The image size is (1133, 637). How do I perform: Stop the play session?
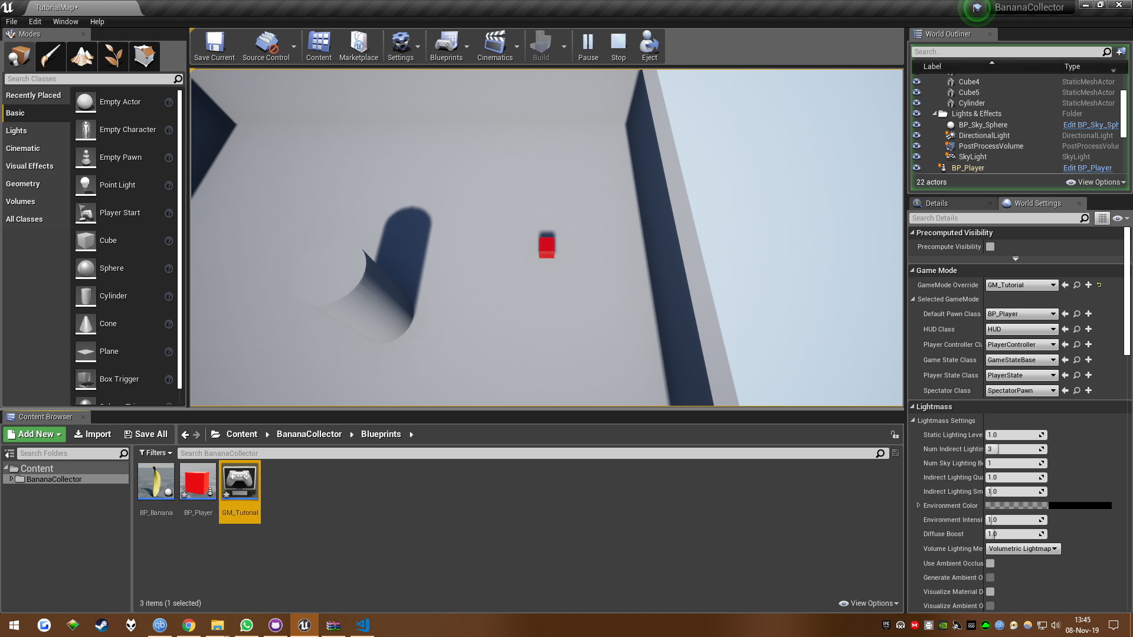point(618,46)
